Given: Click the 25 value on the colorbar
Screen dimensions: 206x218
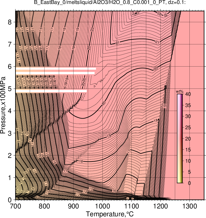Looking at the screenshot, I should pyautogui.click(x=188, y=128).
